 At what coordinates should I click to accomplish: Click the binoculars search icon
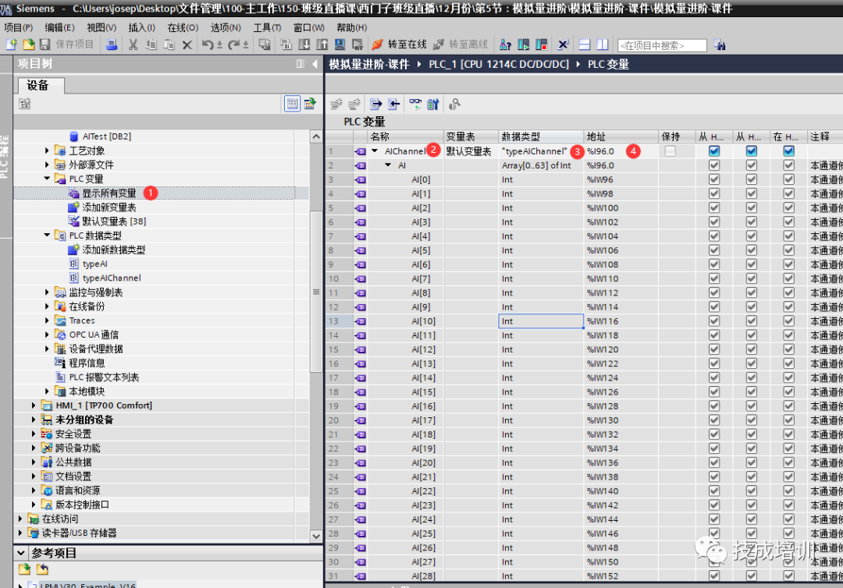[x=720, y=45]
